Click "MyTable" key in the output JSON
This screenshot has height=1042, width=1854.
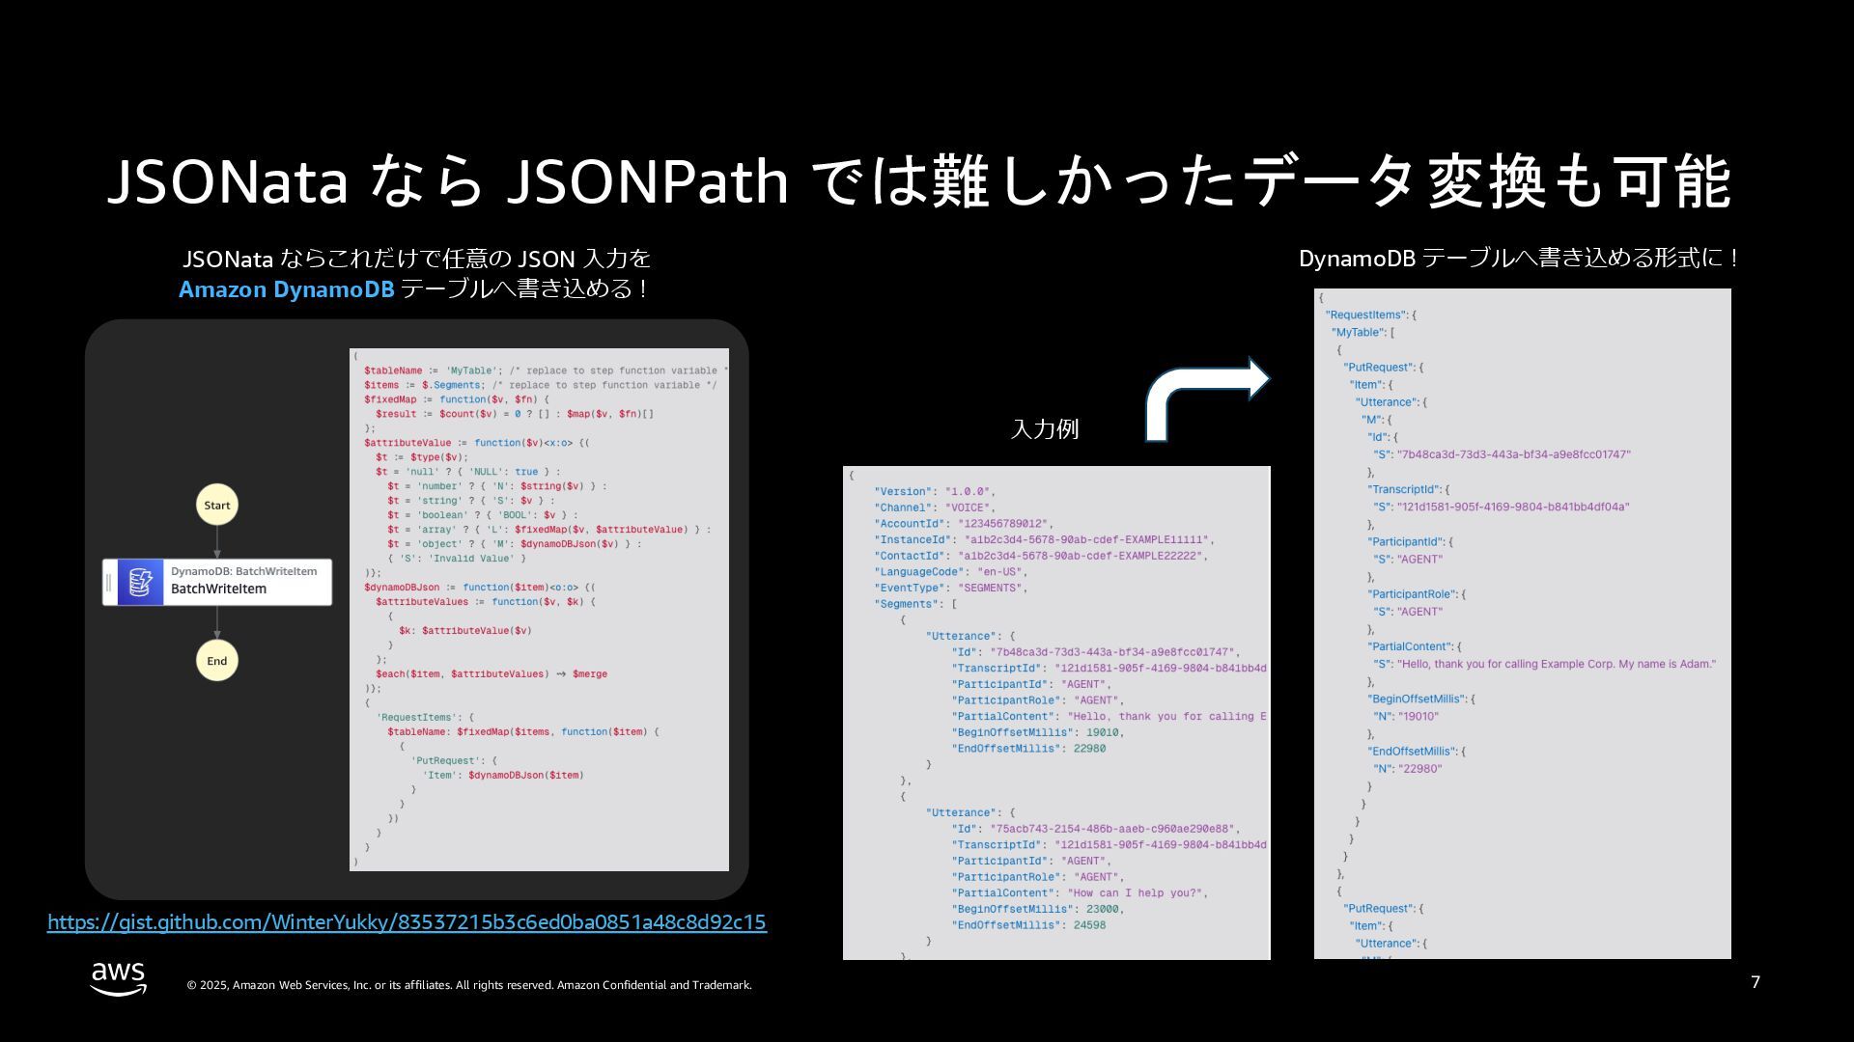(1357, 333)
